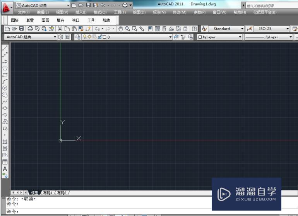The width and height of the screenshot is (298, 216).
Task: Click the 视口 button
Action: click(x=75, y=20)
